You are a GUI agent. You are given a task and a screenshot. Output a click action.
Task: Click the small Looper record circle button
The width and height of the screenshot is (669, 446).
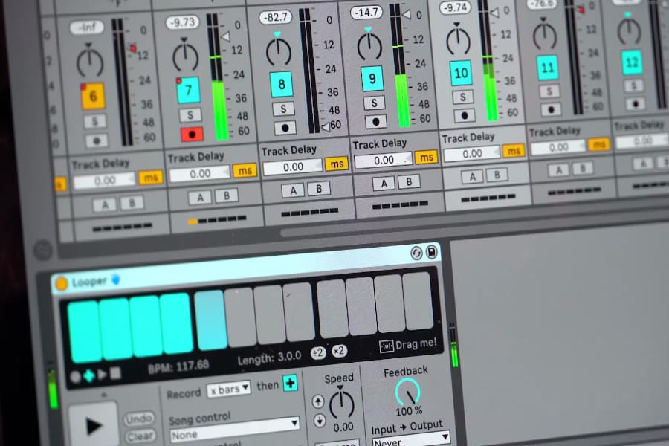[76, 377]
